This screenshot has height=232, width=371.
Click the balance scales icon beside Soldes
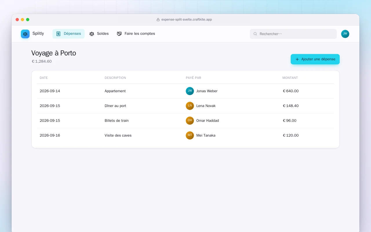pos(92,34)
